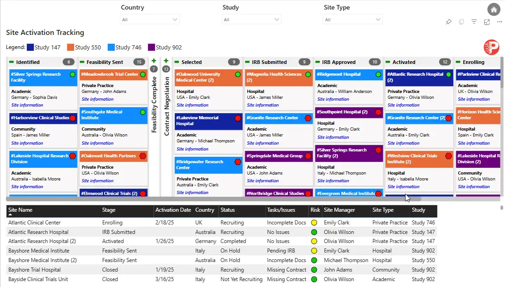This screenshot has width=505, height=287.
Task: Click the Study 147 legend swatch
Action: (30, 47)
